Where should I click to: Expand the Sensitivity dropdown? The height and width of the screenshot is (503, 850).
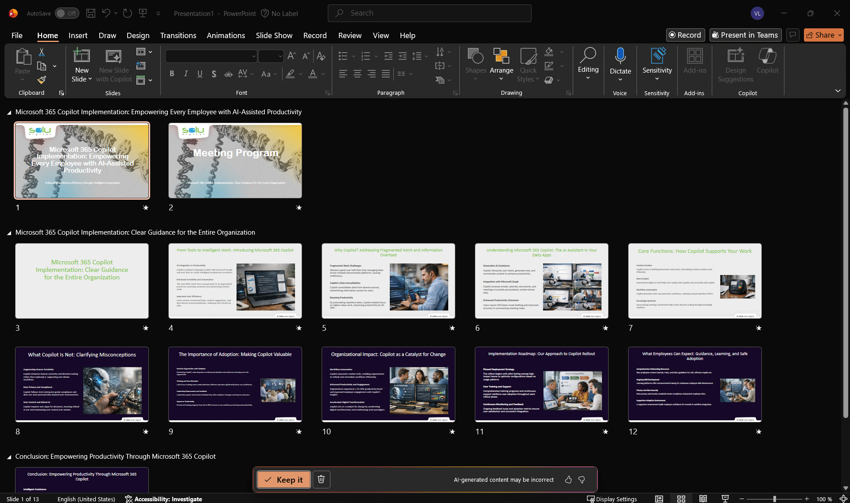(657, 79)
